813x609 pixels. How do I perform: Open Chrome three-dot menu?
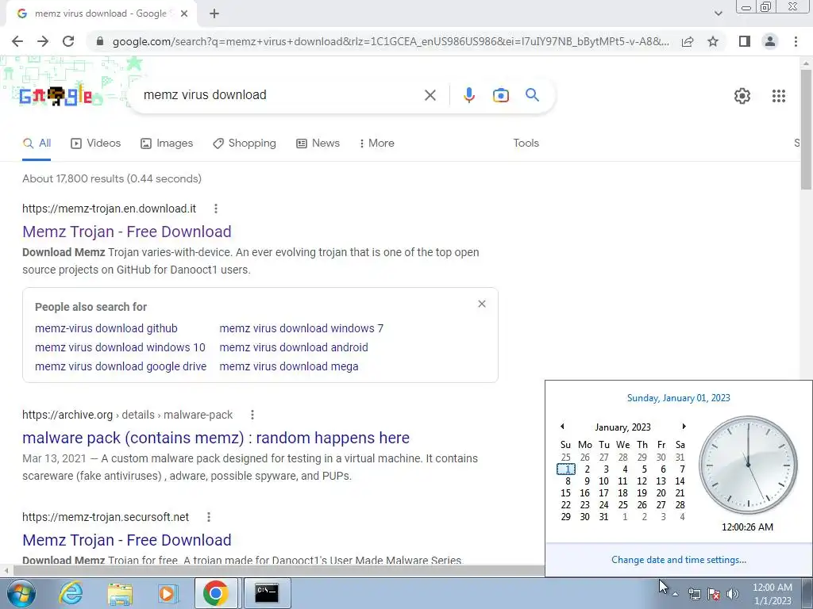click(x=796, y=41)
